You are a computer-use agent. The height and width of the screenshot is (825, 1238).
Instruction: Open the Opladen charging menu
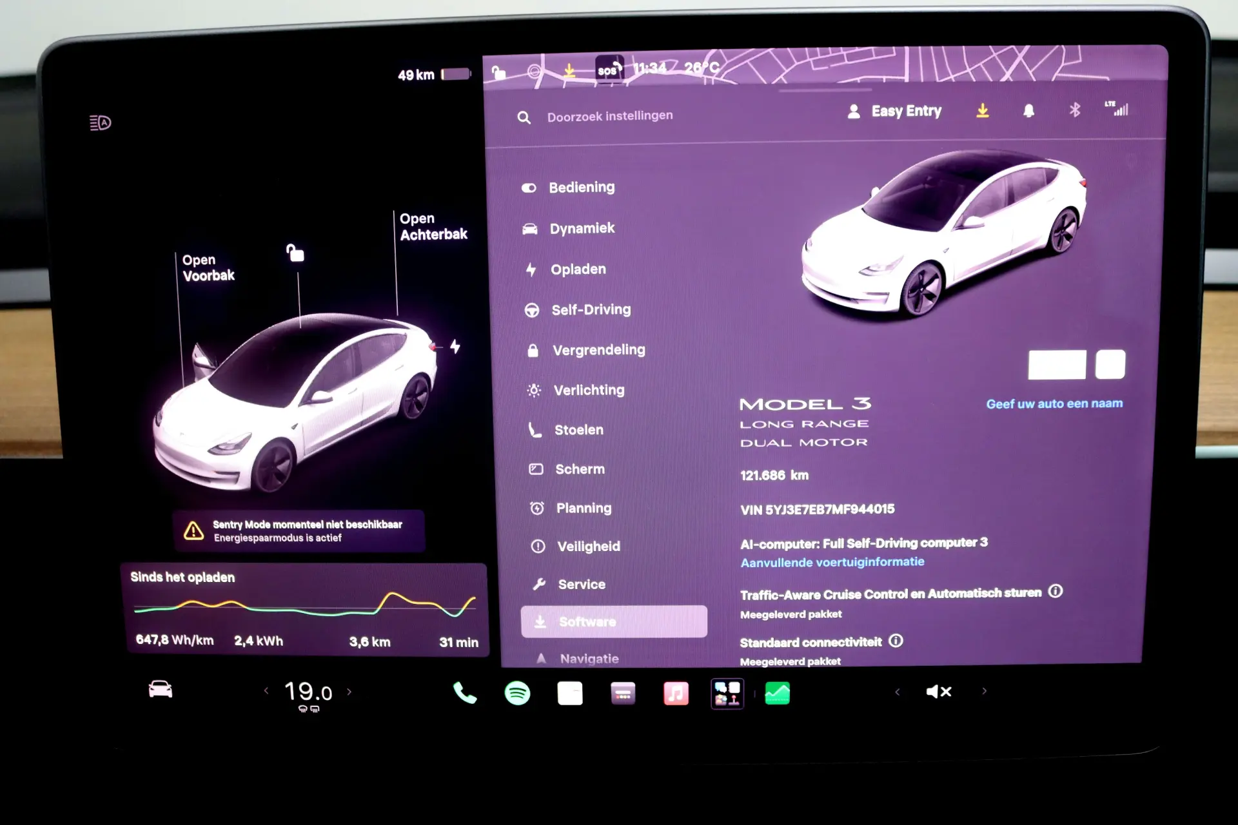(565, 269)
